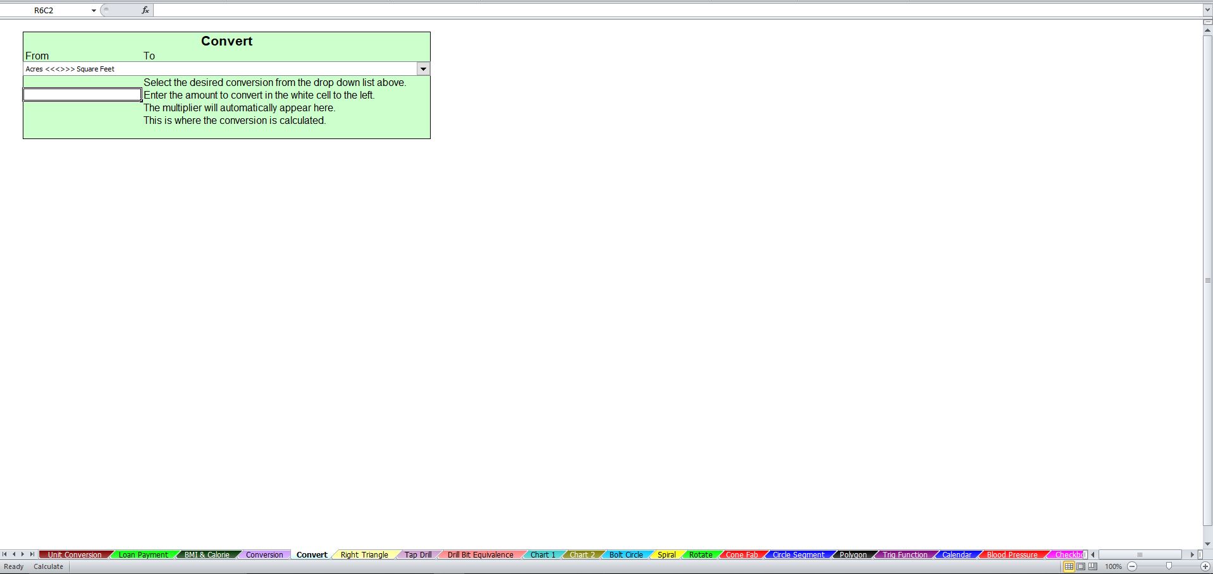The width and height of the screenshot is (1213, 574).
Task: Go to previous sheet tab arrow
Action: [x=14, y=554]
